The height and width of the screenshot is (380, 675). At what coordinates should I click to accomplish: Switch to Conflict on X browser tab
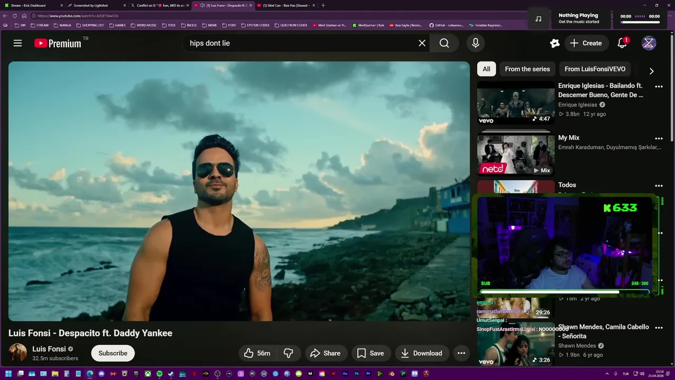tap(159, 5)
